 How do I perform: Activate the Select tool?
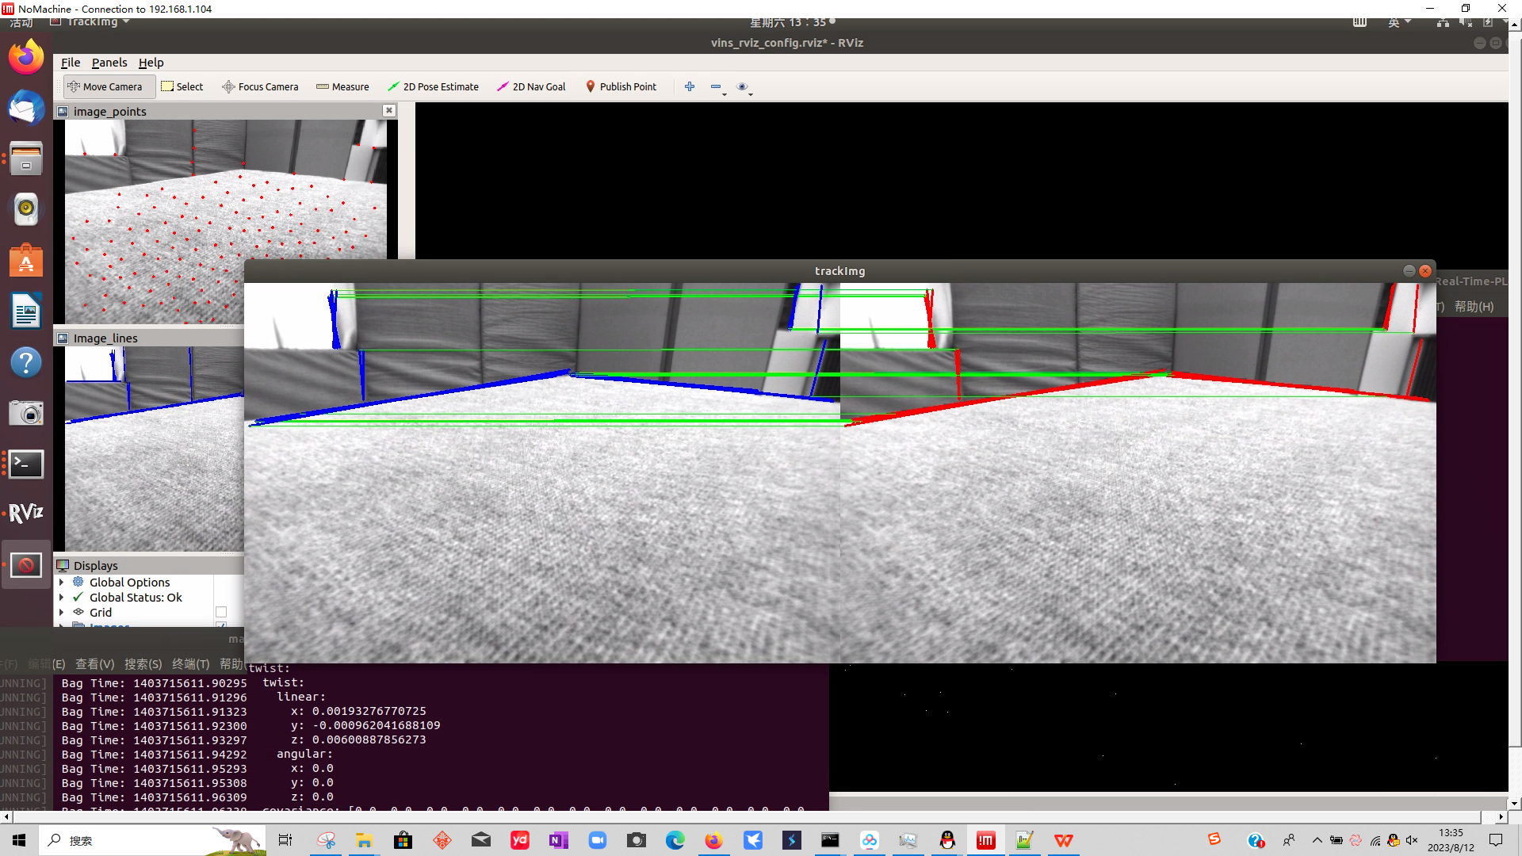(x=182, y=86)
